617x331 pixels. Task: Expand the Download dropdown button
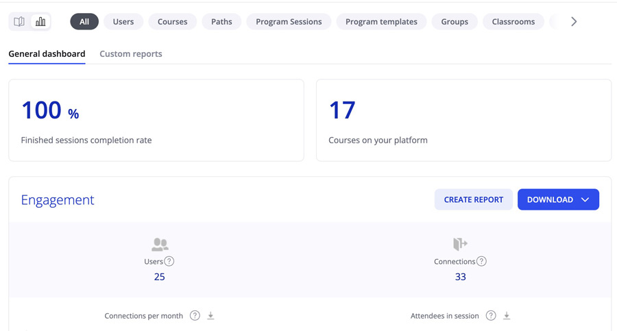point(558,199)
